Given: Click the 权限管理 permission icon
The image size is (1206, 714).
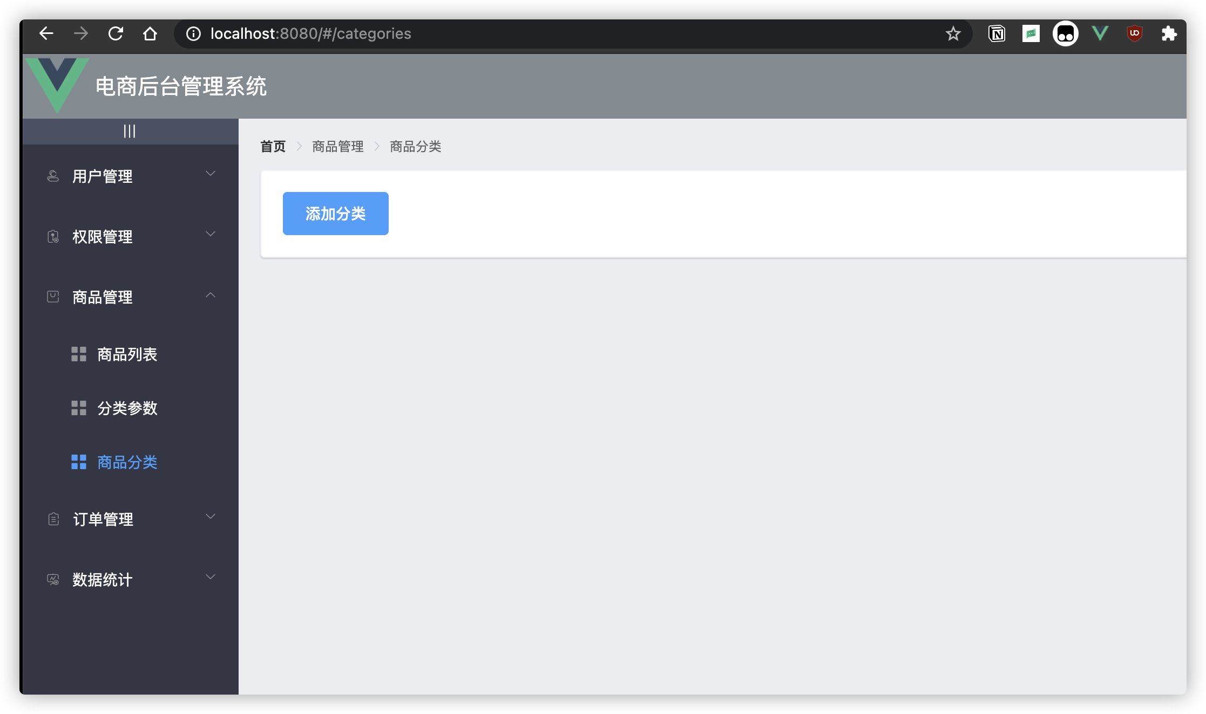Looking at the screenshot, I should pyautogui.click(x=53, y=236).
